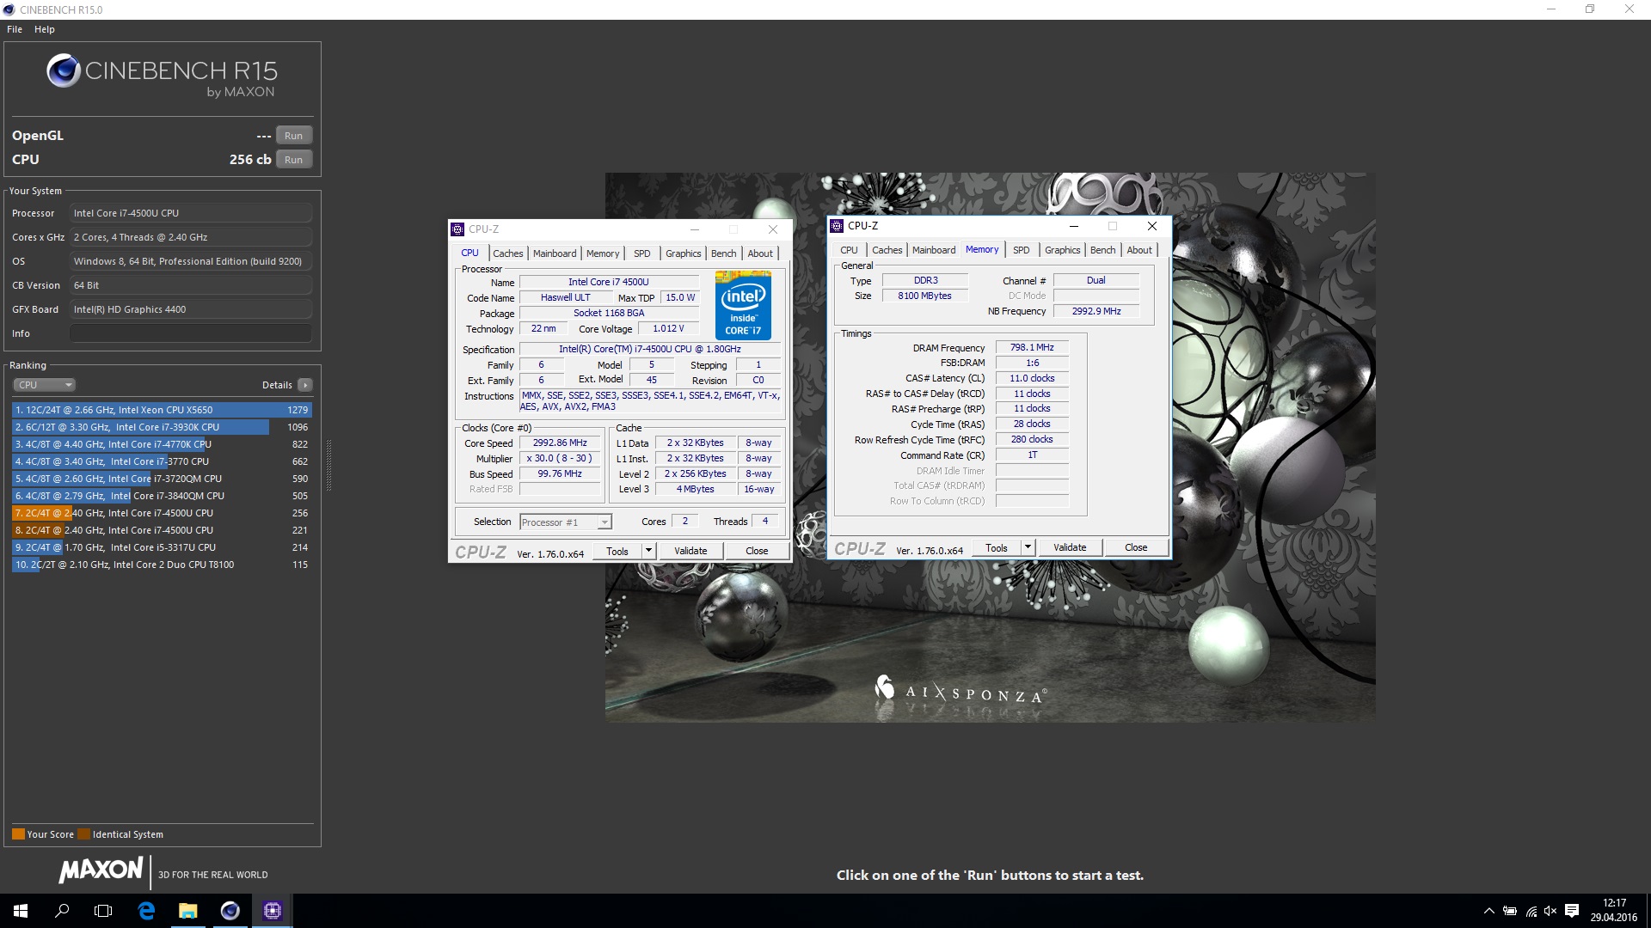The width and height of the screenshot is (1651, 928).
Task: Click Tools button in left CPU-Z window
Action: [x=617, y=552]
